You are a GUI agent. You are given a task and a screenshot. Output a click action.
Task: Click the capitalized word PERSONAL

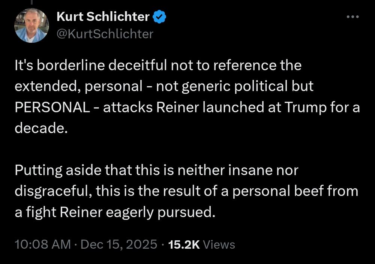click(52, 107)
